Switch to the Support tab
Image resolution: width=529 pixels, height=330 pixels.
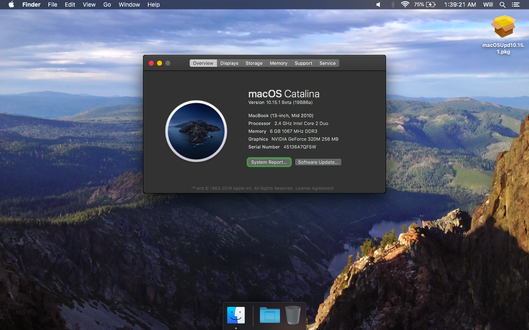[303, 63]
